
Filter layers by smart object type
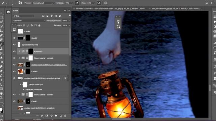click(60, 16)
